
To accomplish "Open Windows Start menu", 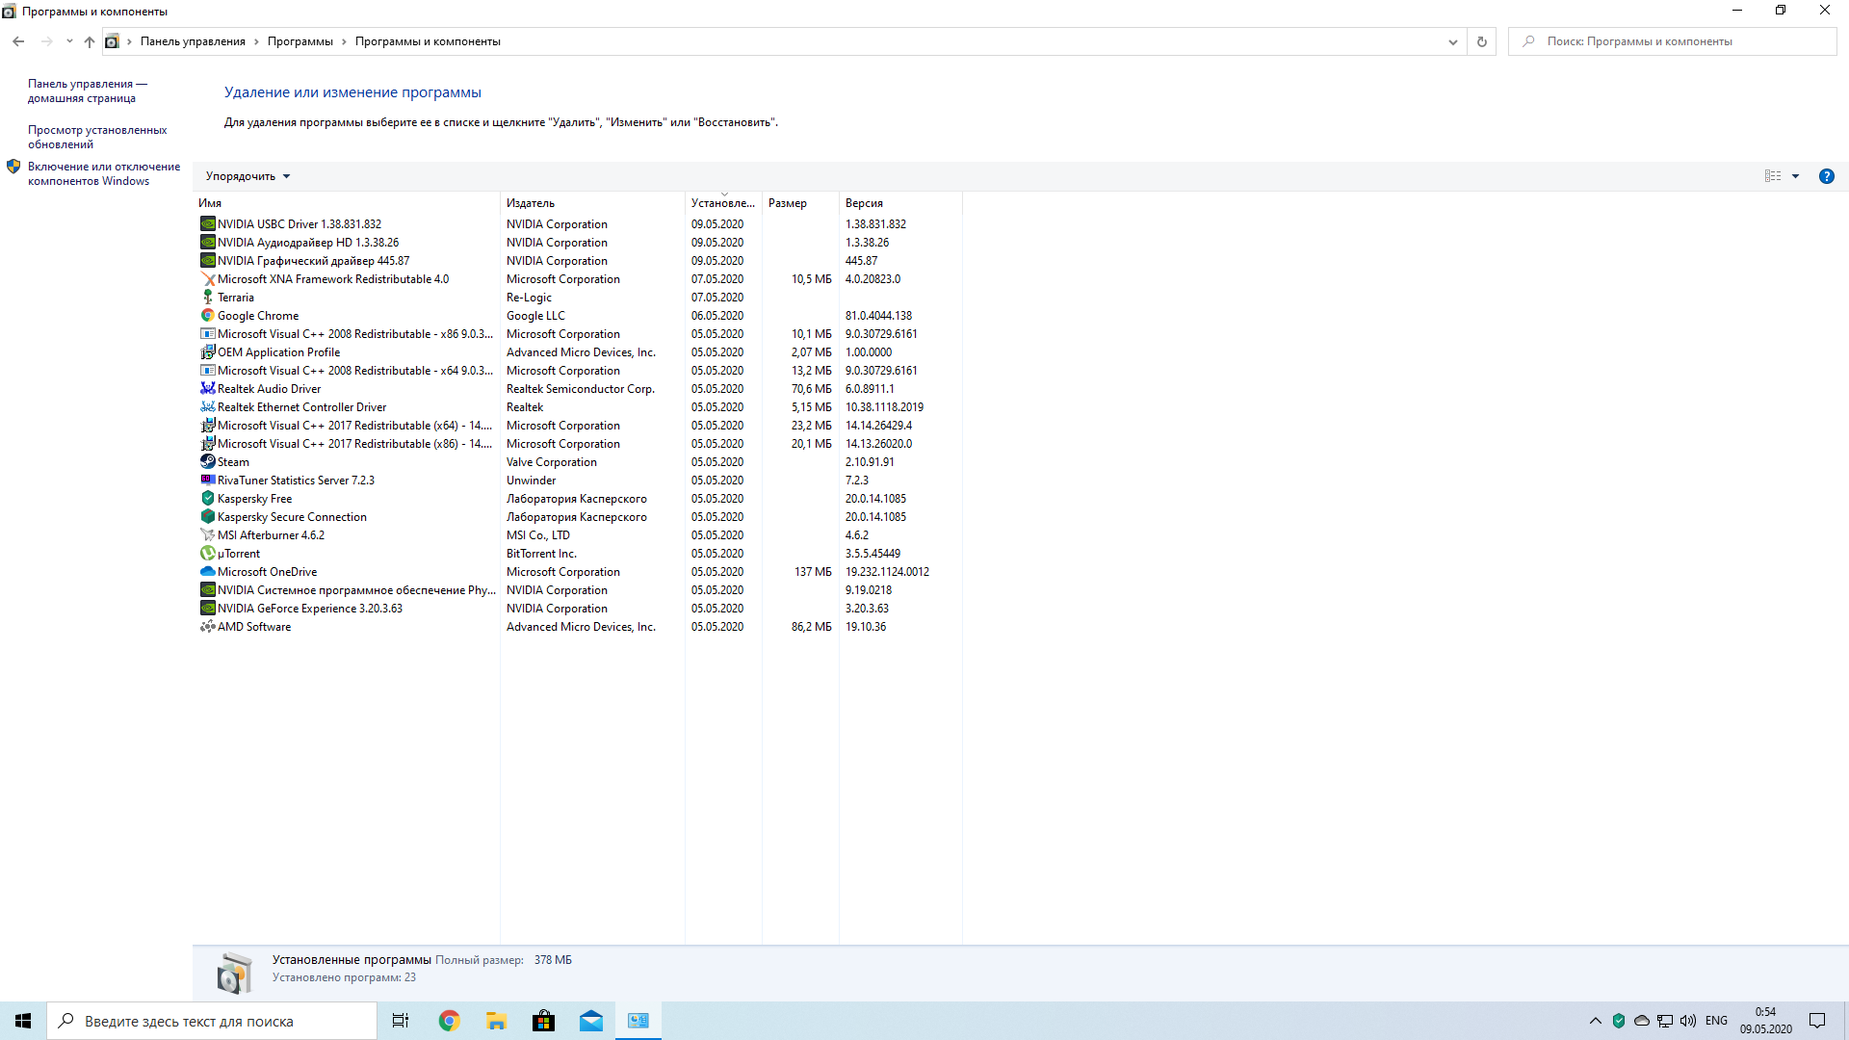I will (23, 1021).
